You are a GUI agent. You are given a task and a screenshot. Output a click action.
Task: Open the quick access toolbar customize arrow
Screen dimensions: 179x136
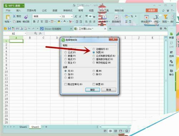point(38,29)
